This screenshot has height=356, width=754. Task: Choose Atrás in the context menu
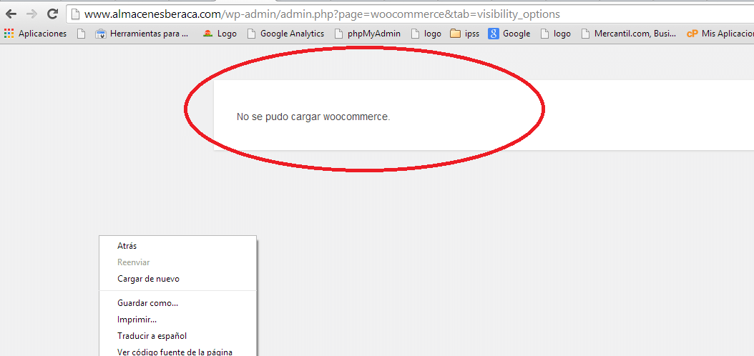177,245
